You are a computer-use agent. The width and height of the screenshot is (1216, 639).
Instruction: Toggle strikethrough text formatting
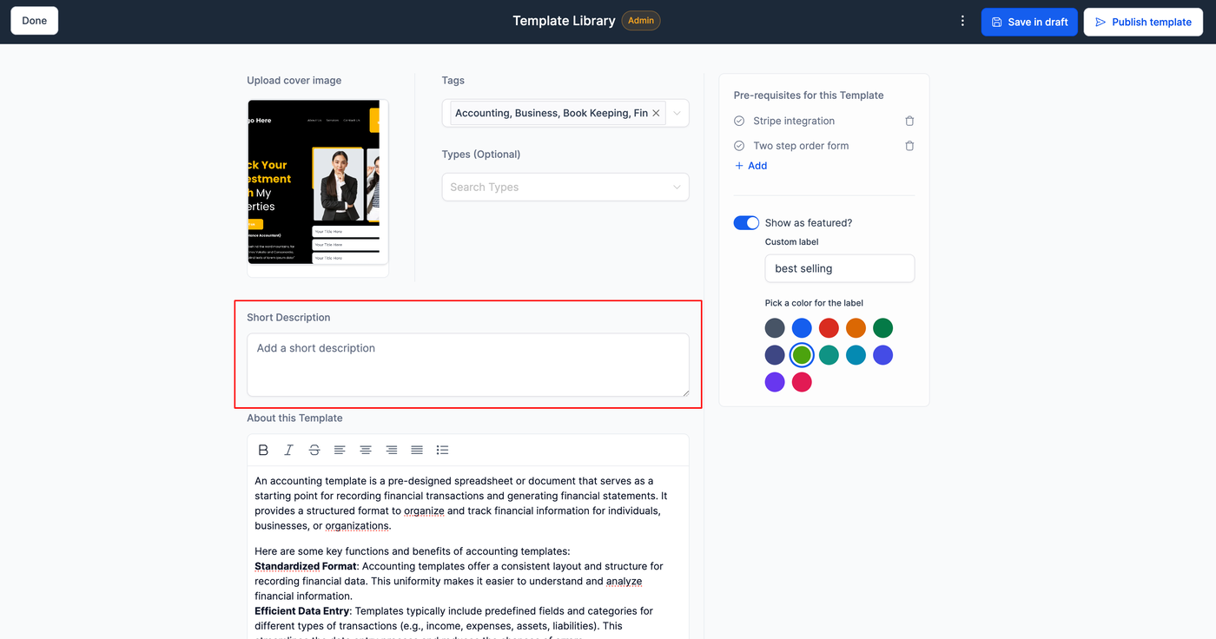[314, 450]
